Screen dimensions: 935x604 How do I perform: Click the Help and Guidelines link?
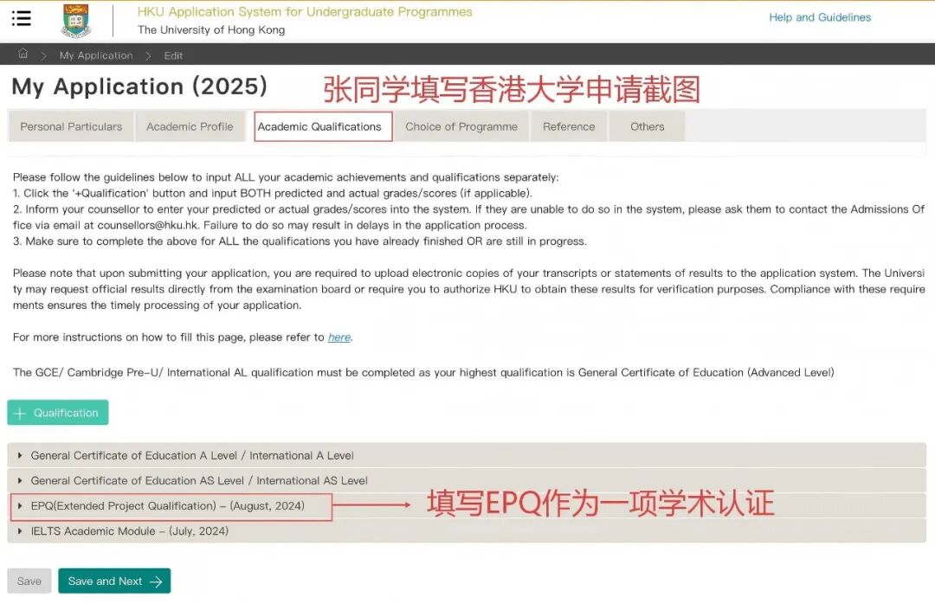(x=819, y=17)
